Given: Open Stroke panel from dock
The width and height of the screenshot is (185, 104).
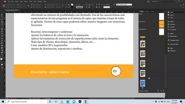Looking at the screenshot, I should (172, 22).
